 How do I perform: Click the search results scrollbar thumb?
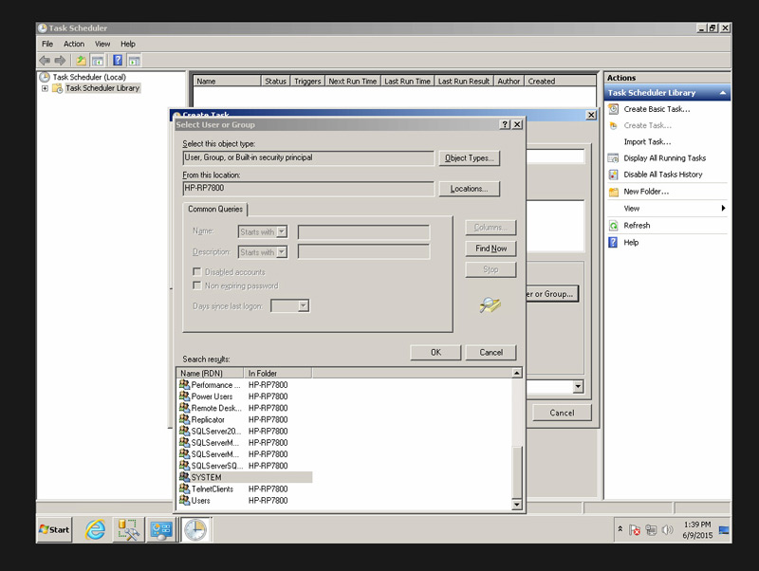(517, 471)
